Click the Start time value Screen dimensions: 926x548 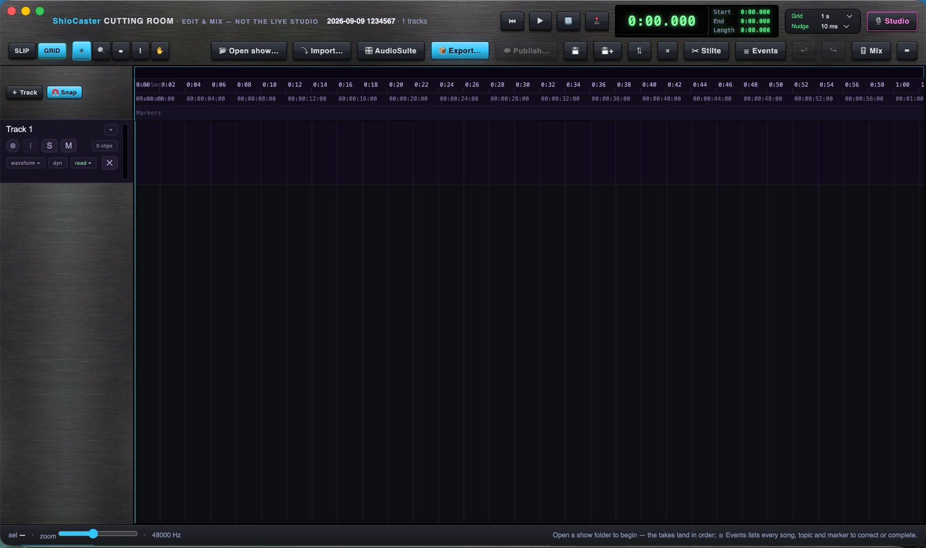755,12
